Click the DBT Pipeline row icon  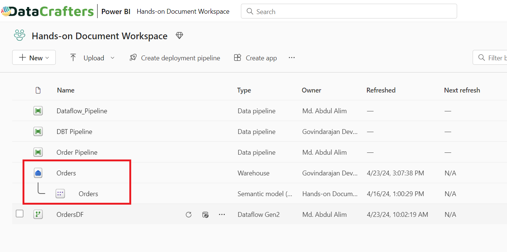coord(38,131)
